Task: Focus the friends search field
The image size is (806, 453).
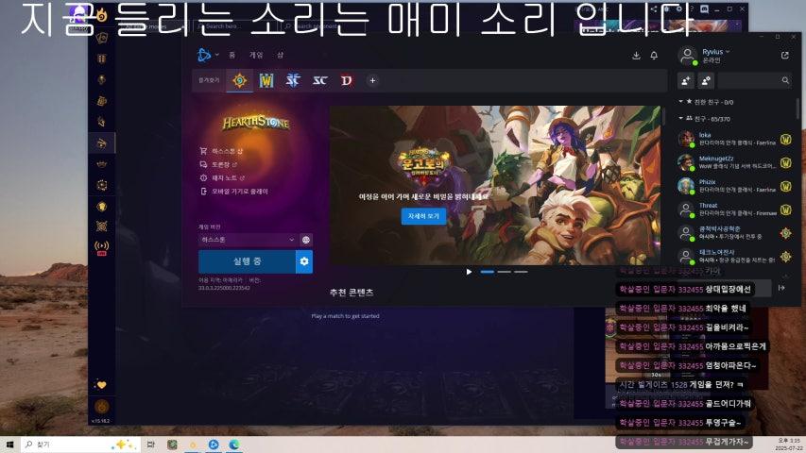Action: pyautogui.click(x=755, y=80)
